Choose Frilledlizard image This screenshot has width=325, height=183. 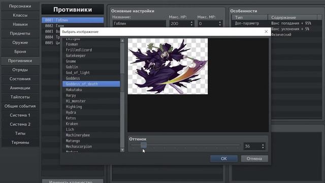(91, 50)
